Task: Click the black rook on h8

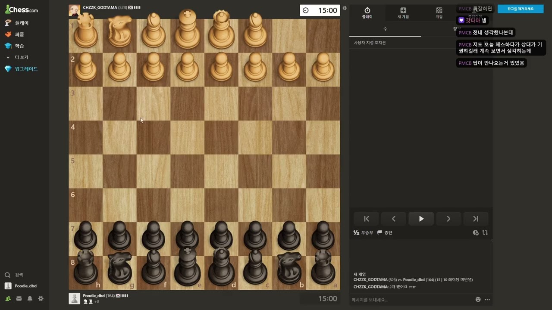Action: click(85, 269)
